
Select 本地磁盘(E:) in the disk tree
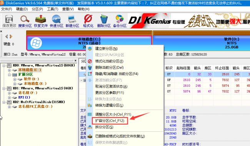(35, 84)
